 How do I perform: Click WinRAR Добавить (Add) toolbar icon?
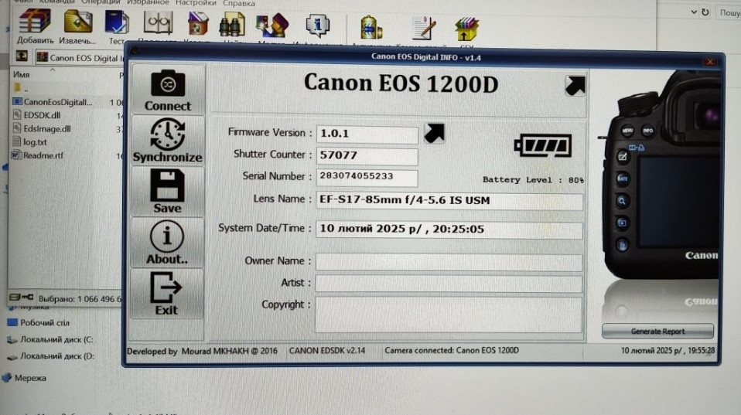pos(35,26)
